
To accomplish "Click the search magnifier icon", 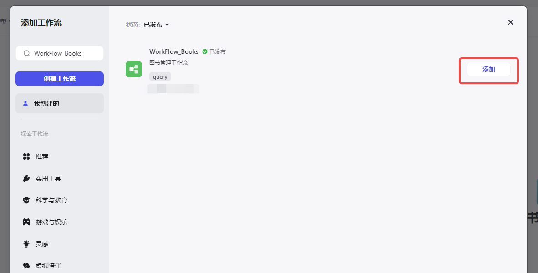I will (26, 54).
